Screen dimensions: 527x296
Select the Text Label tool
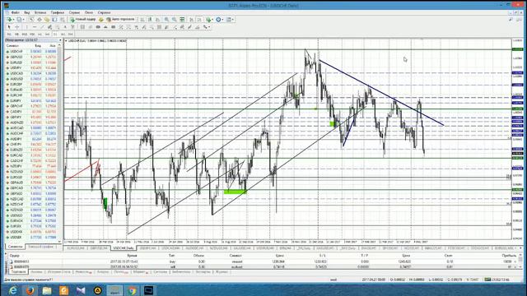pos(72,27)
